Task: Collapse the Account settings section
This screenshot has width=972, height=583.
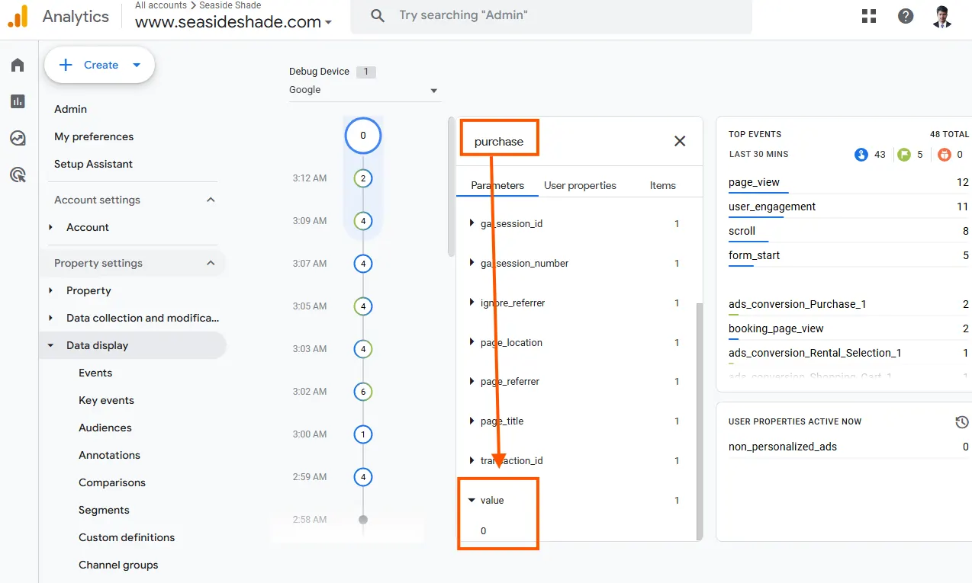Action: [x=211, y=200]
